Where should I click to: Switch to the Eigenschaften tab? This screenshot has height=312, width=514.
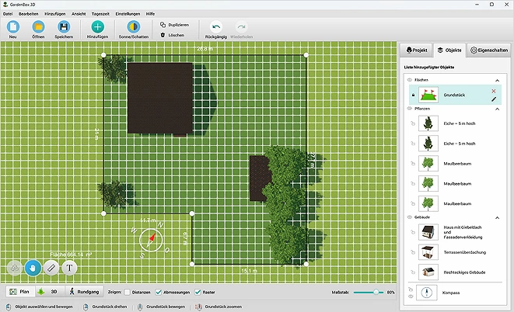(489, 50)
